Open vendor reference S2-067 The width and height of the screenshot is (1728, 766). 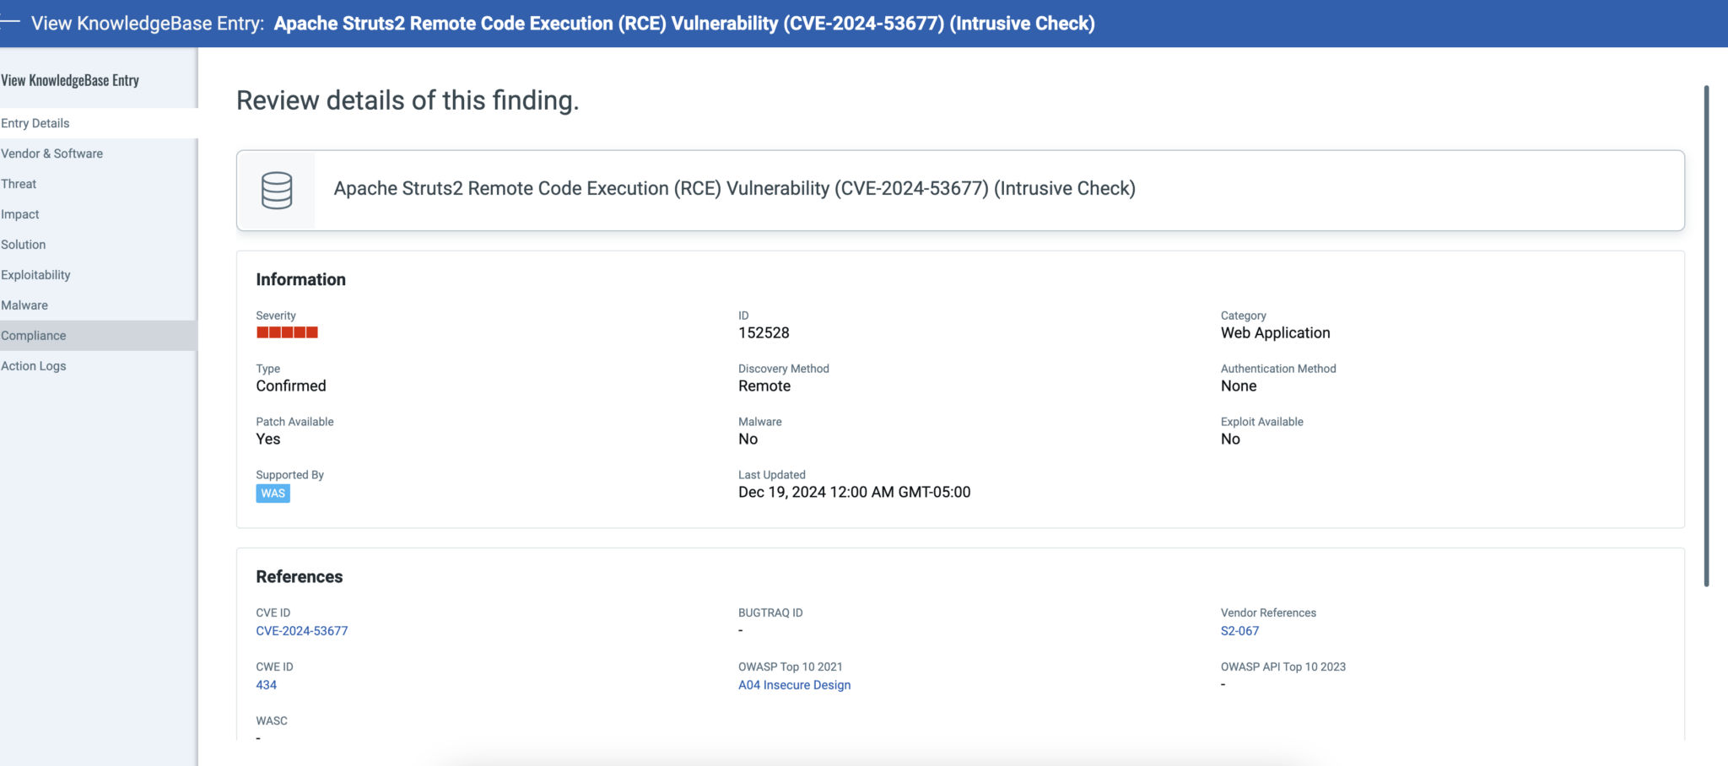point(1239,630)
